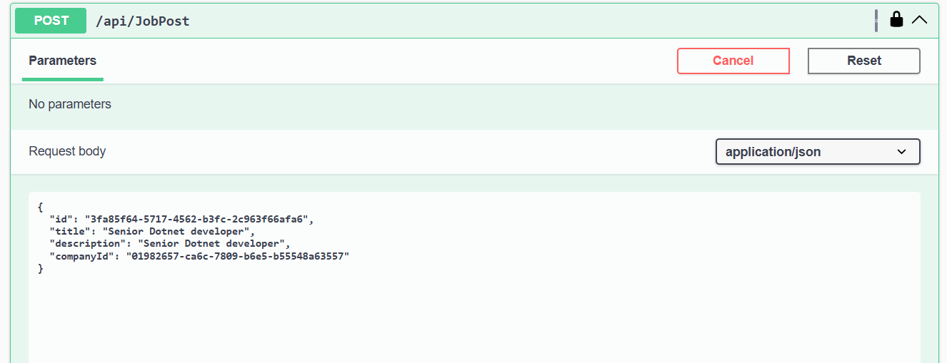Click the "description" line in JSON body
Screen dimensions: 947x363
(x=170, y=244)
